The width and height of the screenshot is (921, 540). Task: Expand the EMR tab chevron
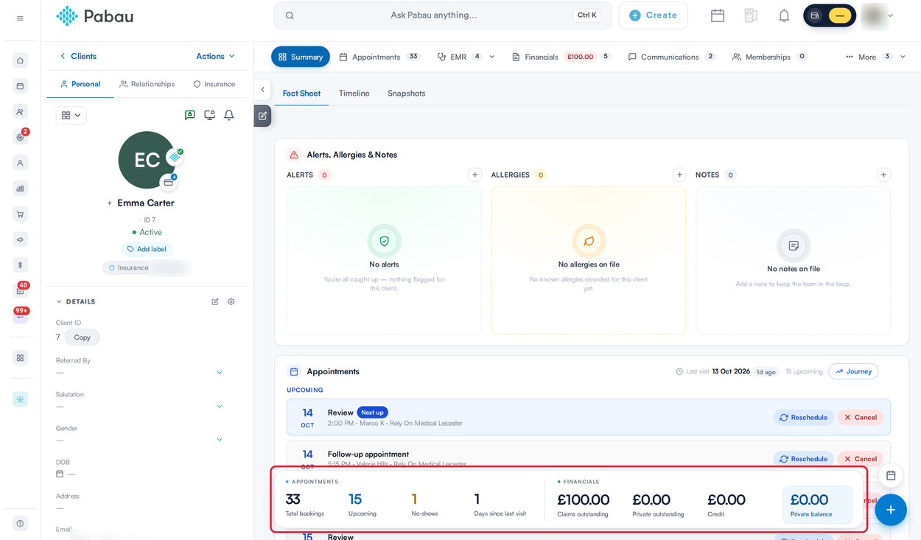492,57
